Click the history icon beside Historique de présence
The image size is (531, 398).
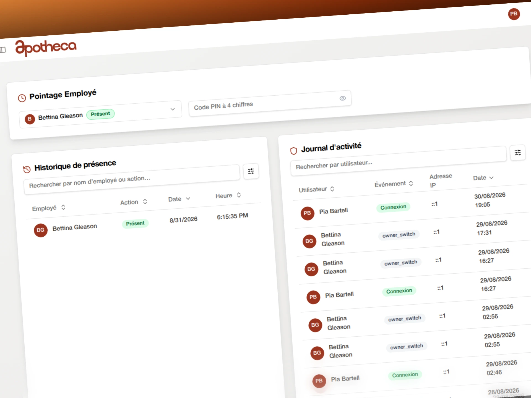(x=27, y=169)
